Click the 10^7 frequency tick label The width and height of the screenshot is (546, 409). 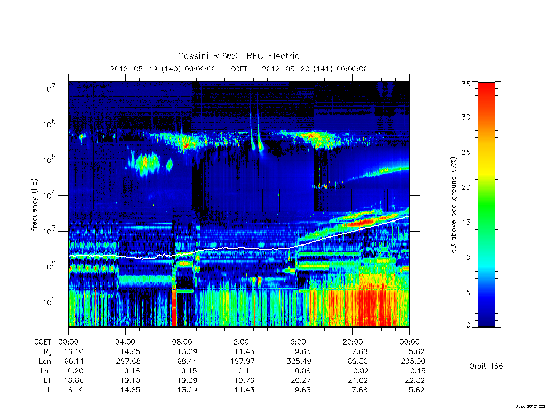click(50, 88)
